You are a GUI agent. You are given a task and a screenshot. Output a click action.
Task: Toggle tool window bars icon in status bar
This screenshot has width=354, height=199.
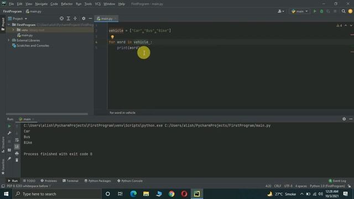click(x=3, y=186)
